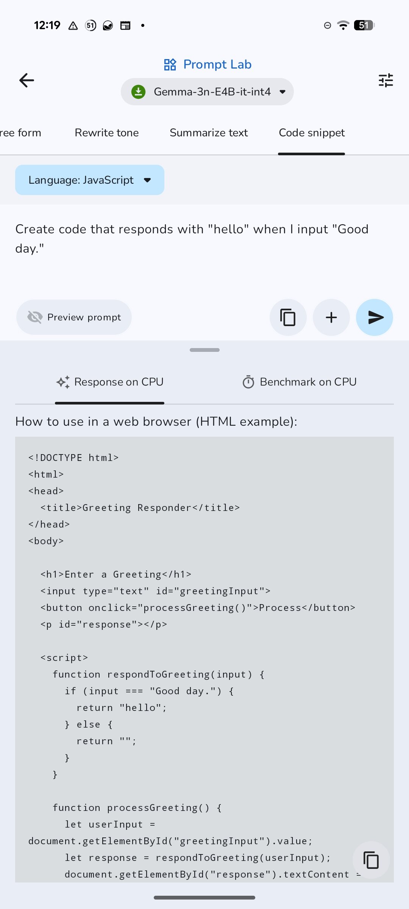
Task: Tap the Prompt Lab title icon
Action: [x=170, y=64]
